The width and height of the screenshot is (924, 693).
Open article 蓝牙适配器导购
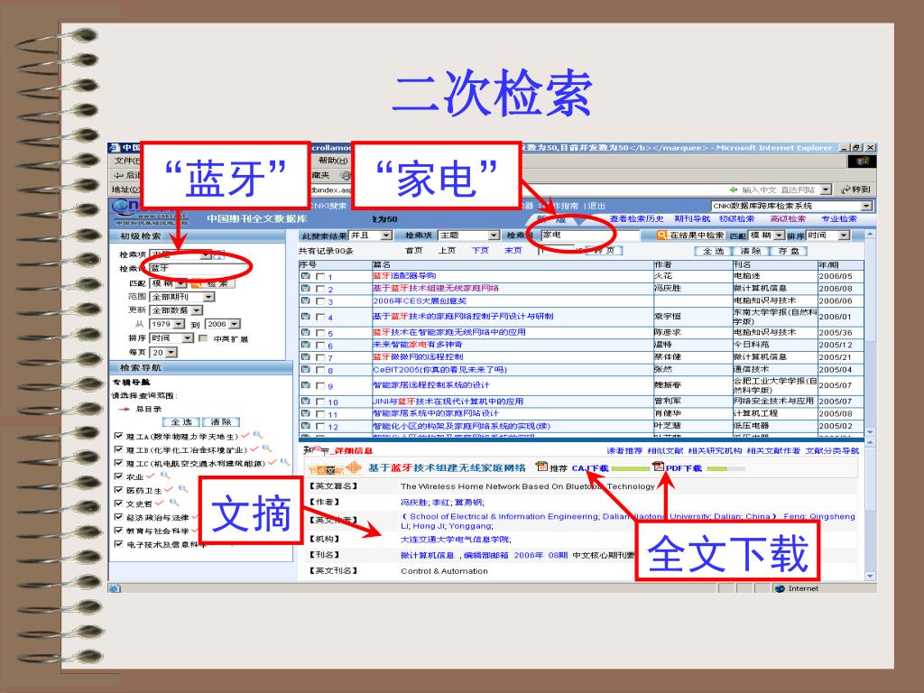click(x=404, y=276)
